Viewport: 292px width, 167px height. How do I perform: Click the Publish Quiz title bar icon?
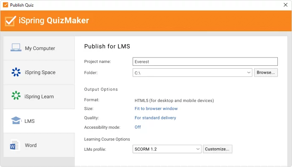(x=5, y=5)
